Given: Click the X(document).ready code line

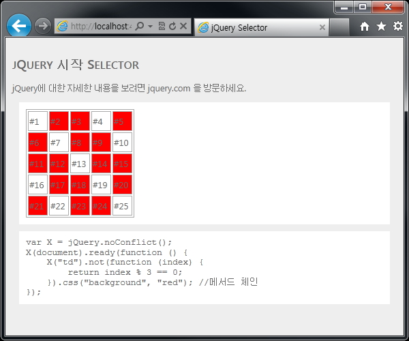Looking at the screenshot, I should (x=106, y=252).
